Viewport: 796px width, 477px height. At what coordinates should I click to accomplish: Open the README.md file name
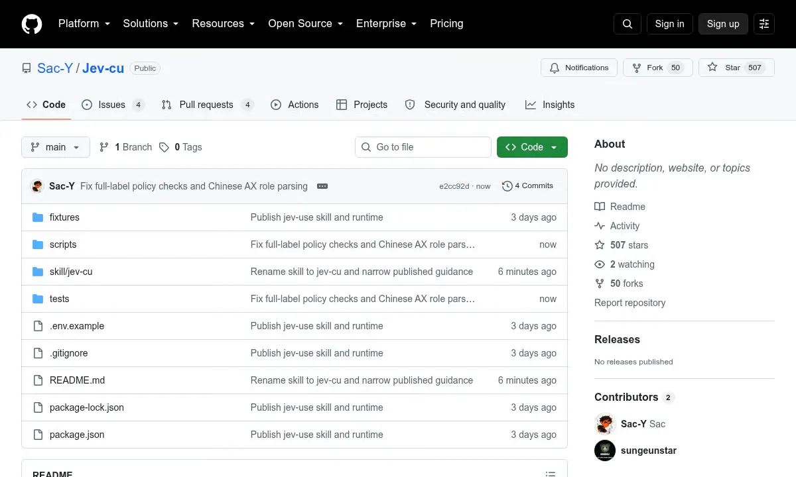pyautogui.click(x=77, y=380)
